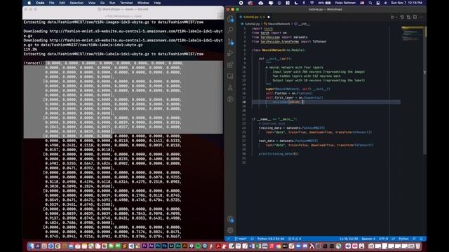The height and width of the screenshot is (252, 449).
Task: Select the tutorial.py editor tab
Action: (x=254, y=17)
